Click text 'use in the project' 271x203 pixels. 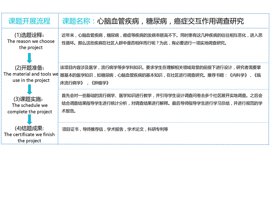[31, 80]
